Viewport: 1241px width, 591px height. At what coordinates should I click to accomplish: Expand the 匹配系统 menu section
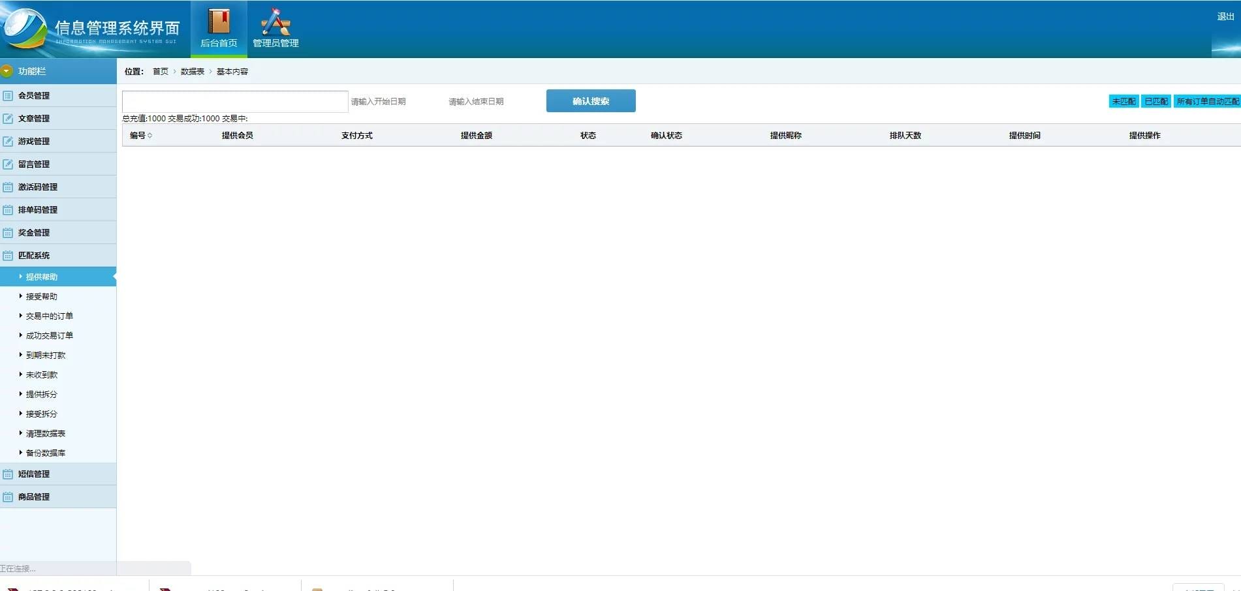click(35, 255)
